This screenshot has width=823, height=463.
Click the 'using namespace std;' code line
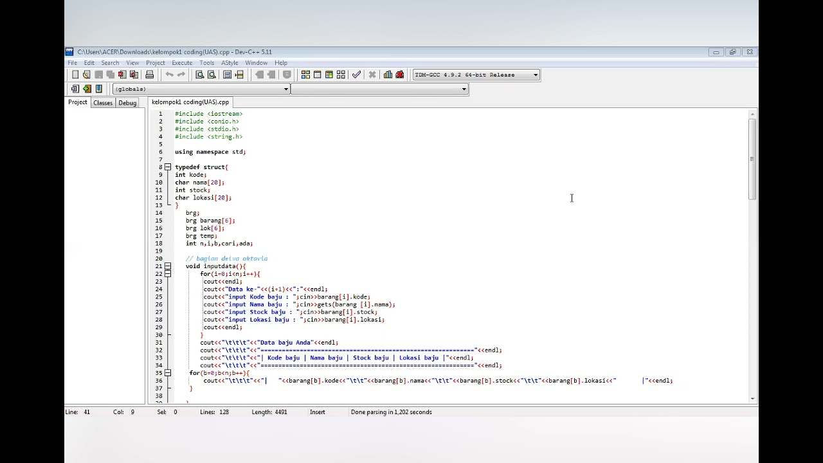pos(210,152)
